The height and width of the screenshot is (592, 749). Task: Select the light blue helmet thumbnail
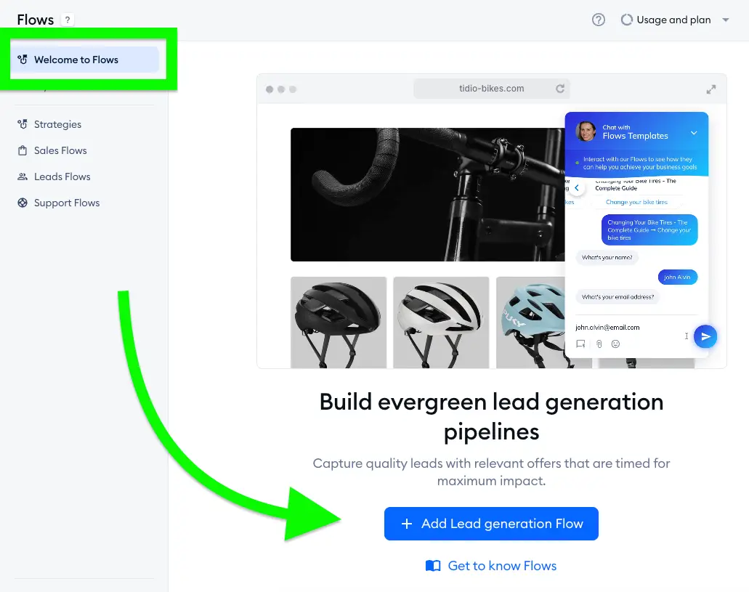531,323
